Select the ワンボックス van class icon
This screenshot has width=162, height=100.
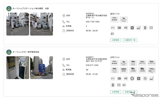click(x=151, y=63)
